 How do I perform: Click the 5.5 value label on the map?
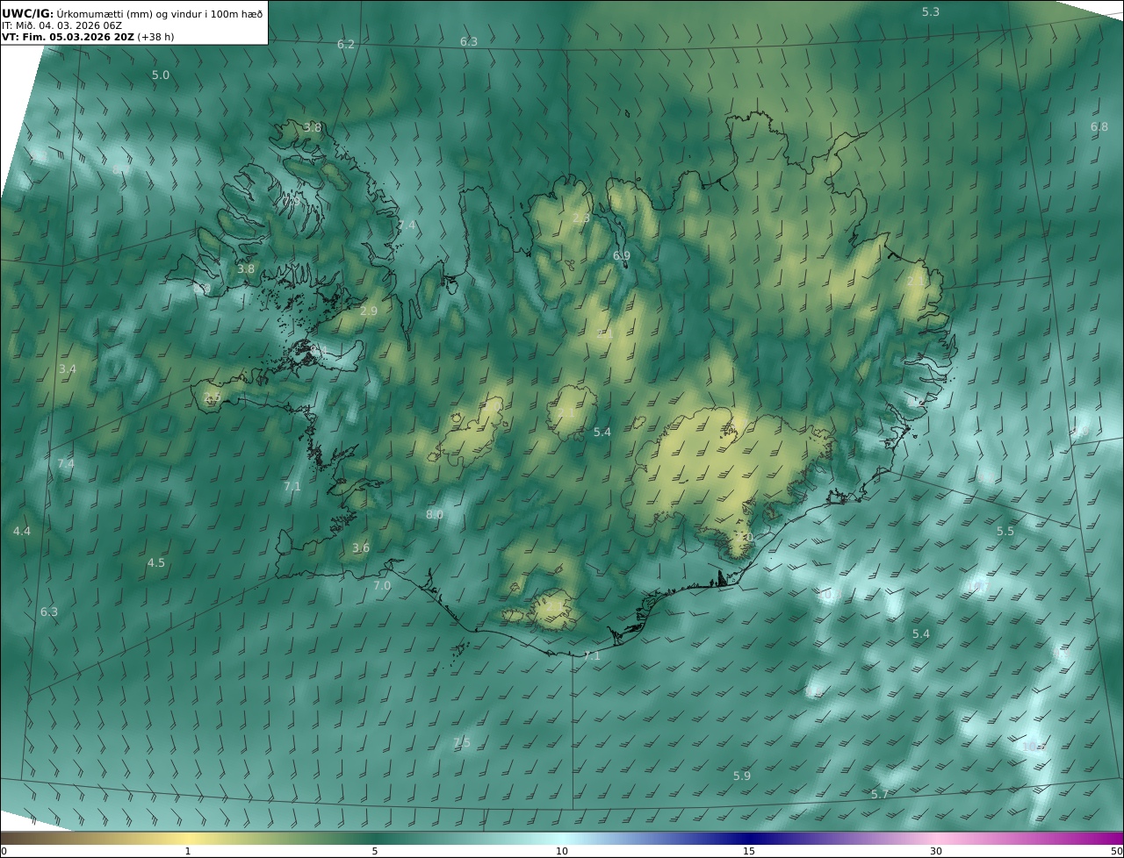(x=1005, y=531)
